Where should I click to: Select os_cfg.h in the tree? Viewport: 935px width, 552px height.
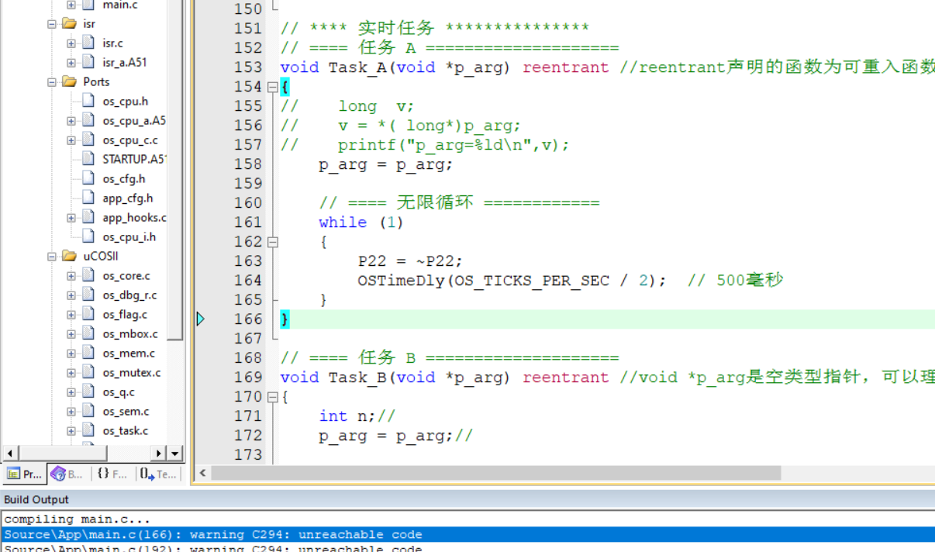(123, 179)
